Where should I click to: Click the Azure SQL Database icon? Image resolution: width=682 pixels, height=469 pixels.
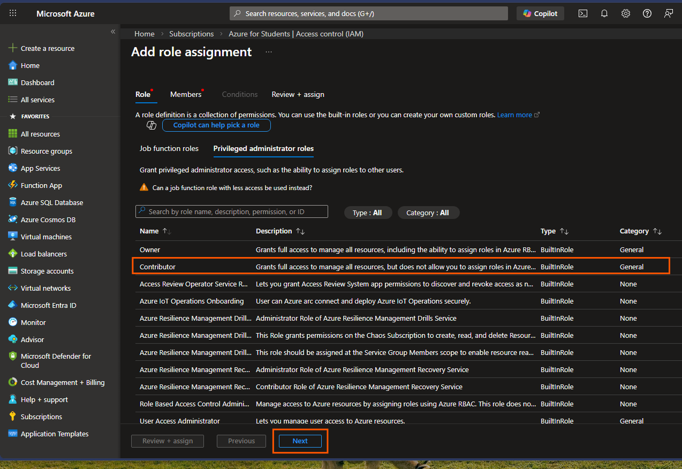pos(13,202)
